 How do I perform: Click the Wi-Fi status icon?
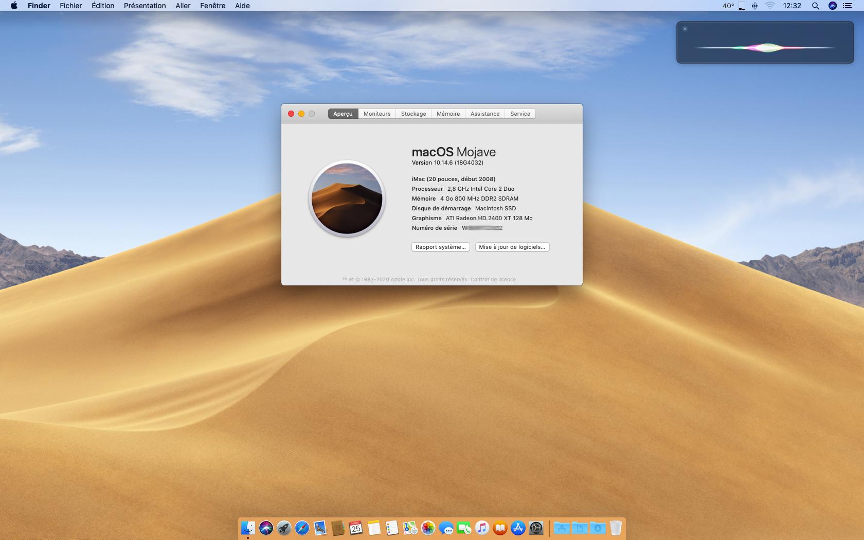click(x=770, y=6)
